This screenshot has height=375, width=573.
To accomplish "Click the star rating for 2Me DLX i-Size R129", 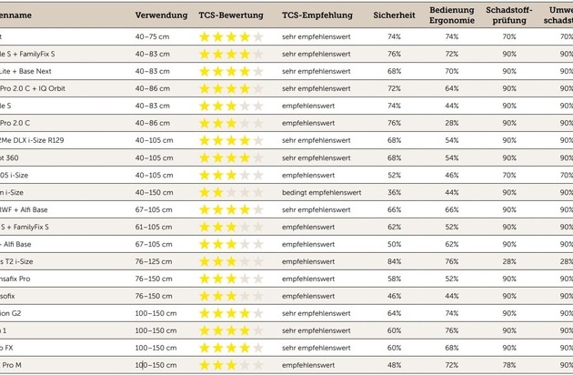I will click(x=231, y=141).
